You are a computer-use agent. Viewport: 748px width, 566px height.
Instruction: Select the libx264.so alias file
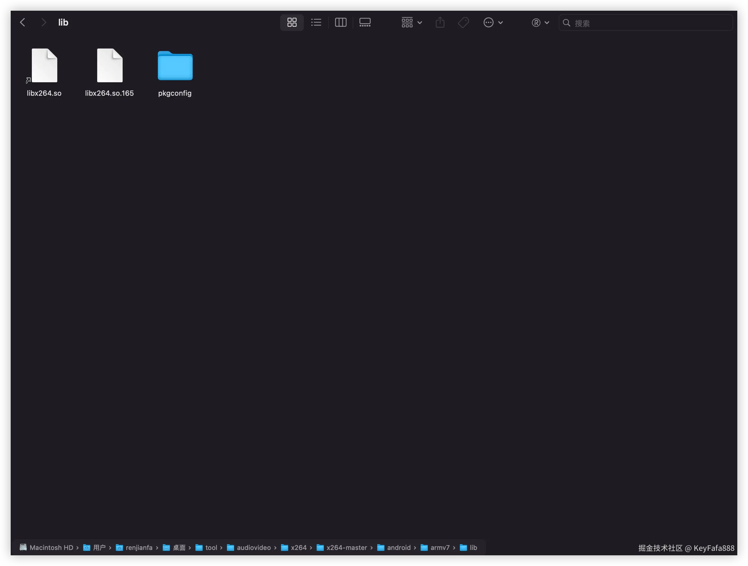pos(44,66)
